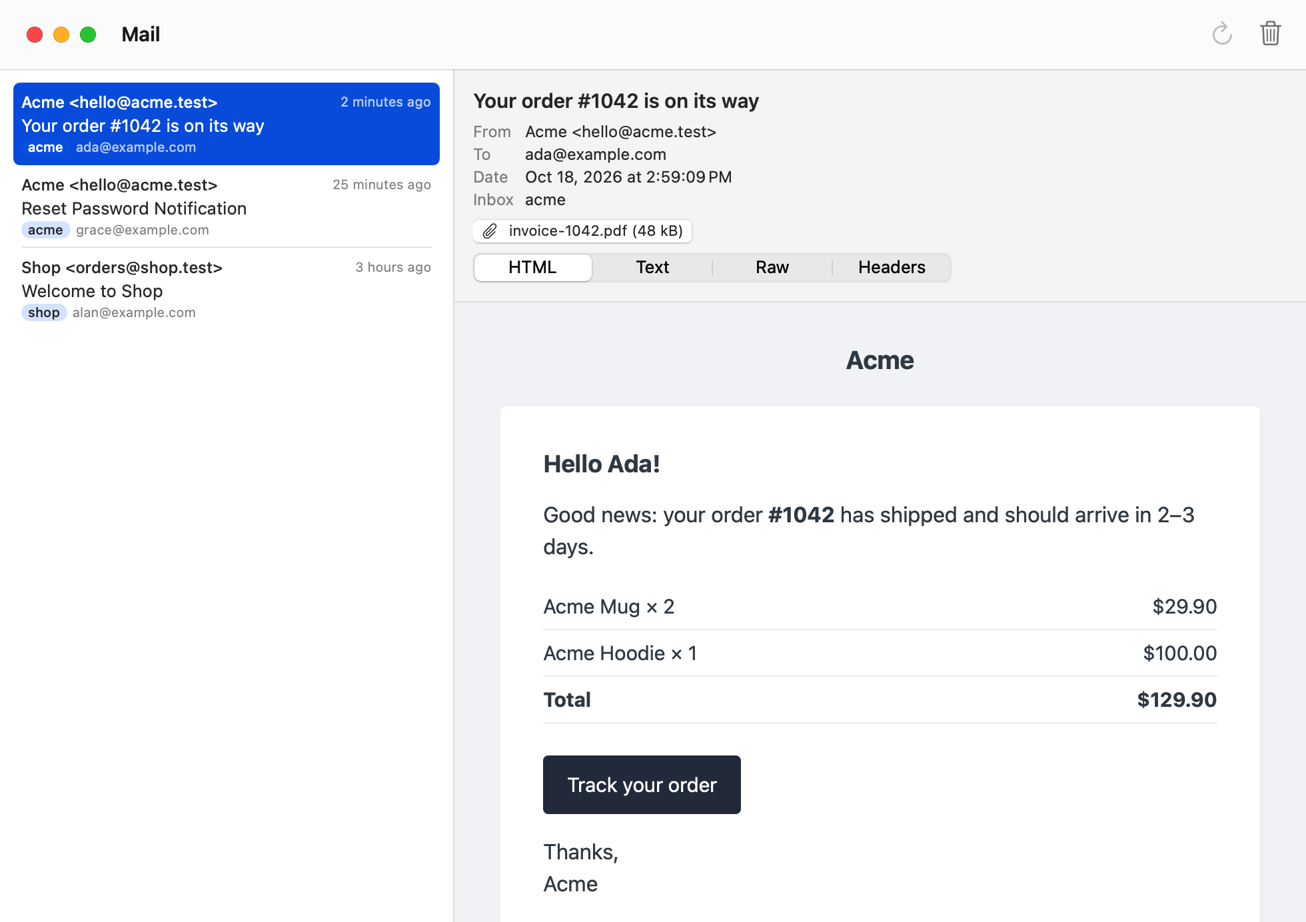
Task: Switch to the Raw view tab
Action: (772, 267)
